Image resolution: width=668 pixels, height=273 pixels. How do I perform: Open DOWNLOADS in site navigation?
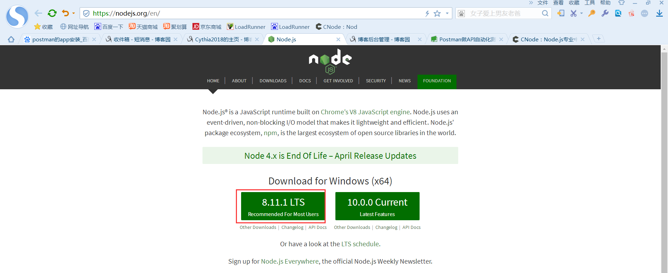(x=273, y=81)
